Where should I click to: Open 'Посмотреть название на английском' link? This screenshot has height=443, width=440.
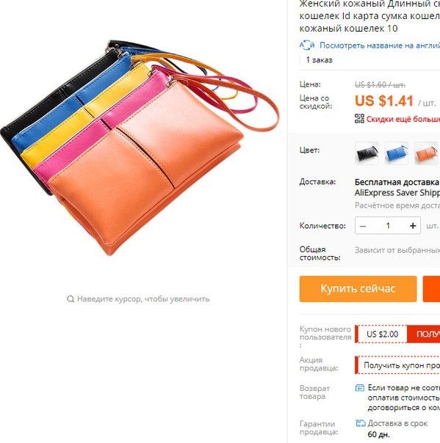[x=380, y=45]
